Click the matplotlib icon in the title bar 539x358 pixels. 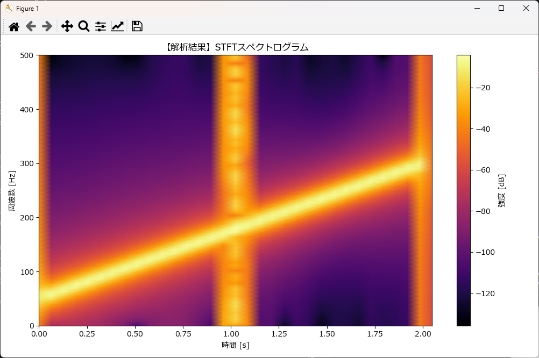9,8
